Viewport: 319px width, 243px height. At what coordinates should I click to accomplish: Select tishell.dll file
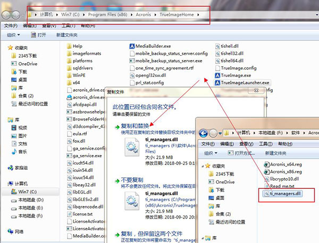click(x=227, y=46)
